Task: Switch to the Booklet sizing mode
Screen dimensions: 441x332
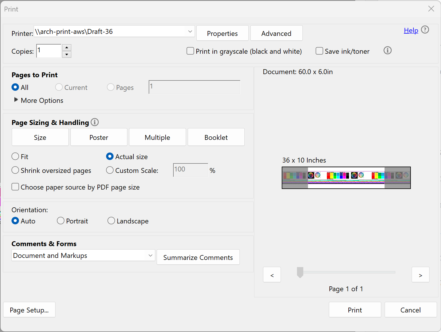Action: (x=216, y=137)
